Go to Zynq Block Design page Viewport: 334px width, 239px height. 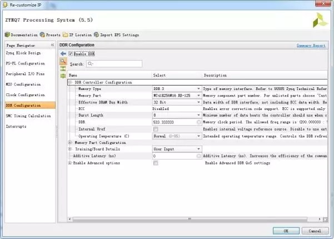pos(23,53)
